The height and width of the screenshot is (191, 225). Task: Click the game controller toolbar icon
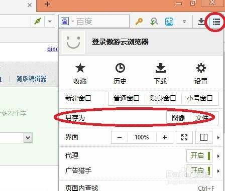click(169, 22)
